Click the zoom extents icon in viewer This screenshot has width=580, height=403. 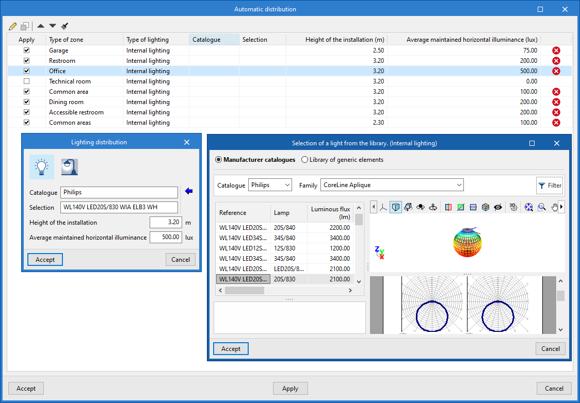(528, 207)
